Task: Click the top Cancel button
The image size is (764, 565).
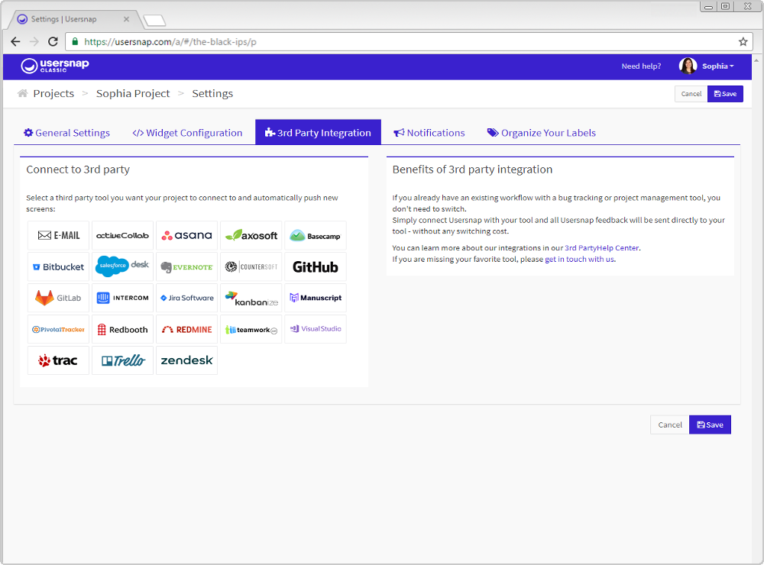Action: click(691, 94)
